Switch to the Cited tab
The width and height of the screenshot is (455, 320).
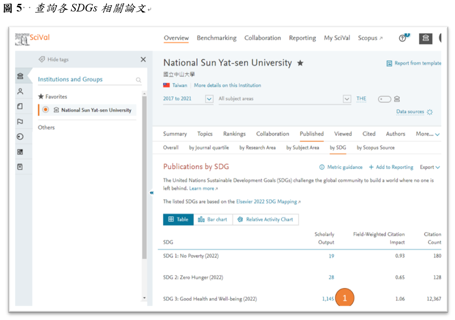point(369,134)
